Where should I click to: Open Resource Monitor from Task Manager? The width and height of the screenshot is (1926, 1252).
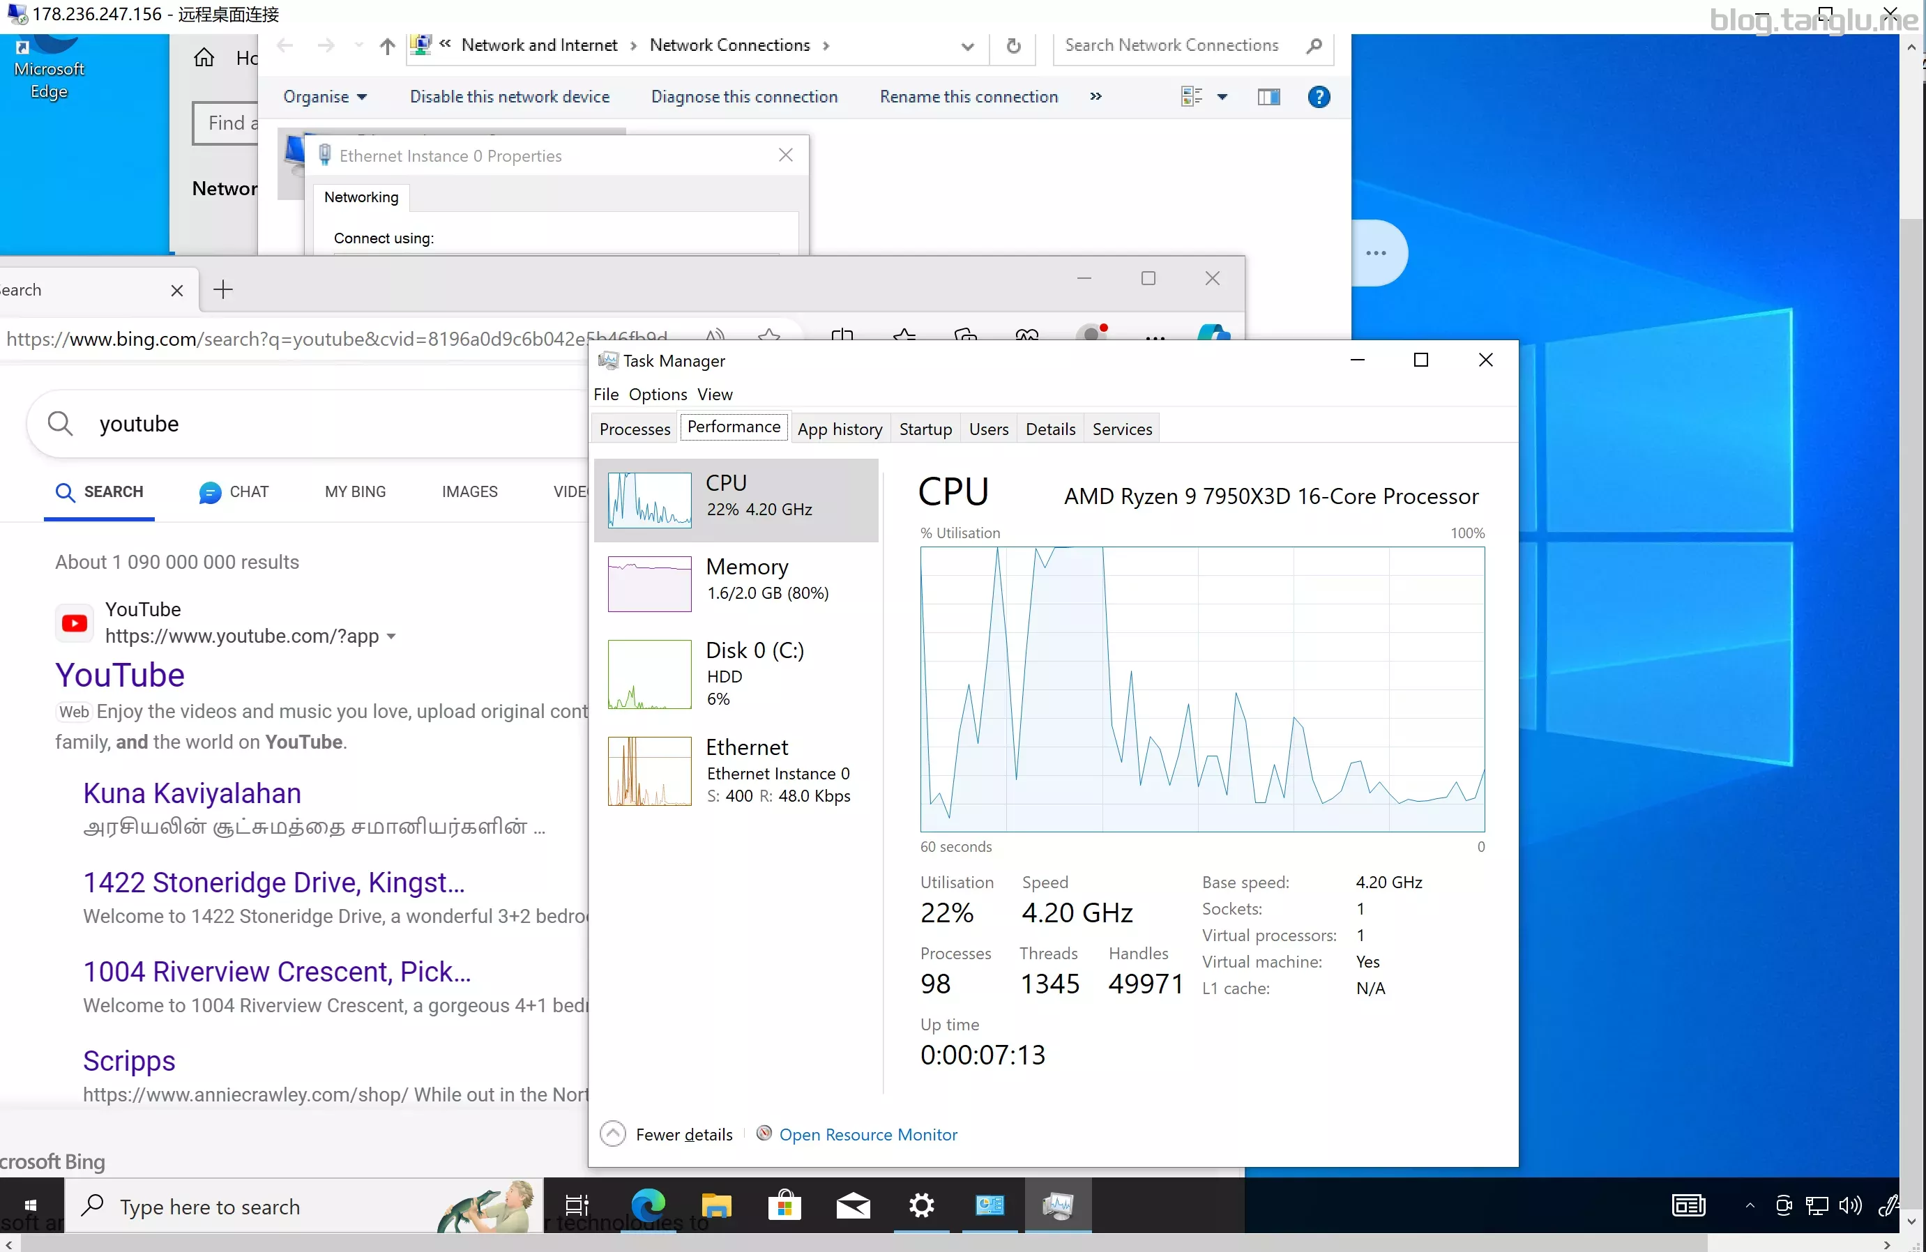(x=867, y=1134)
